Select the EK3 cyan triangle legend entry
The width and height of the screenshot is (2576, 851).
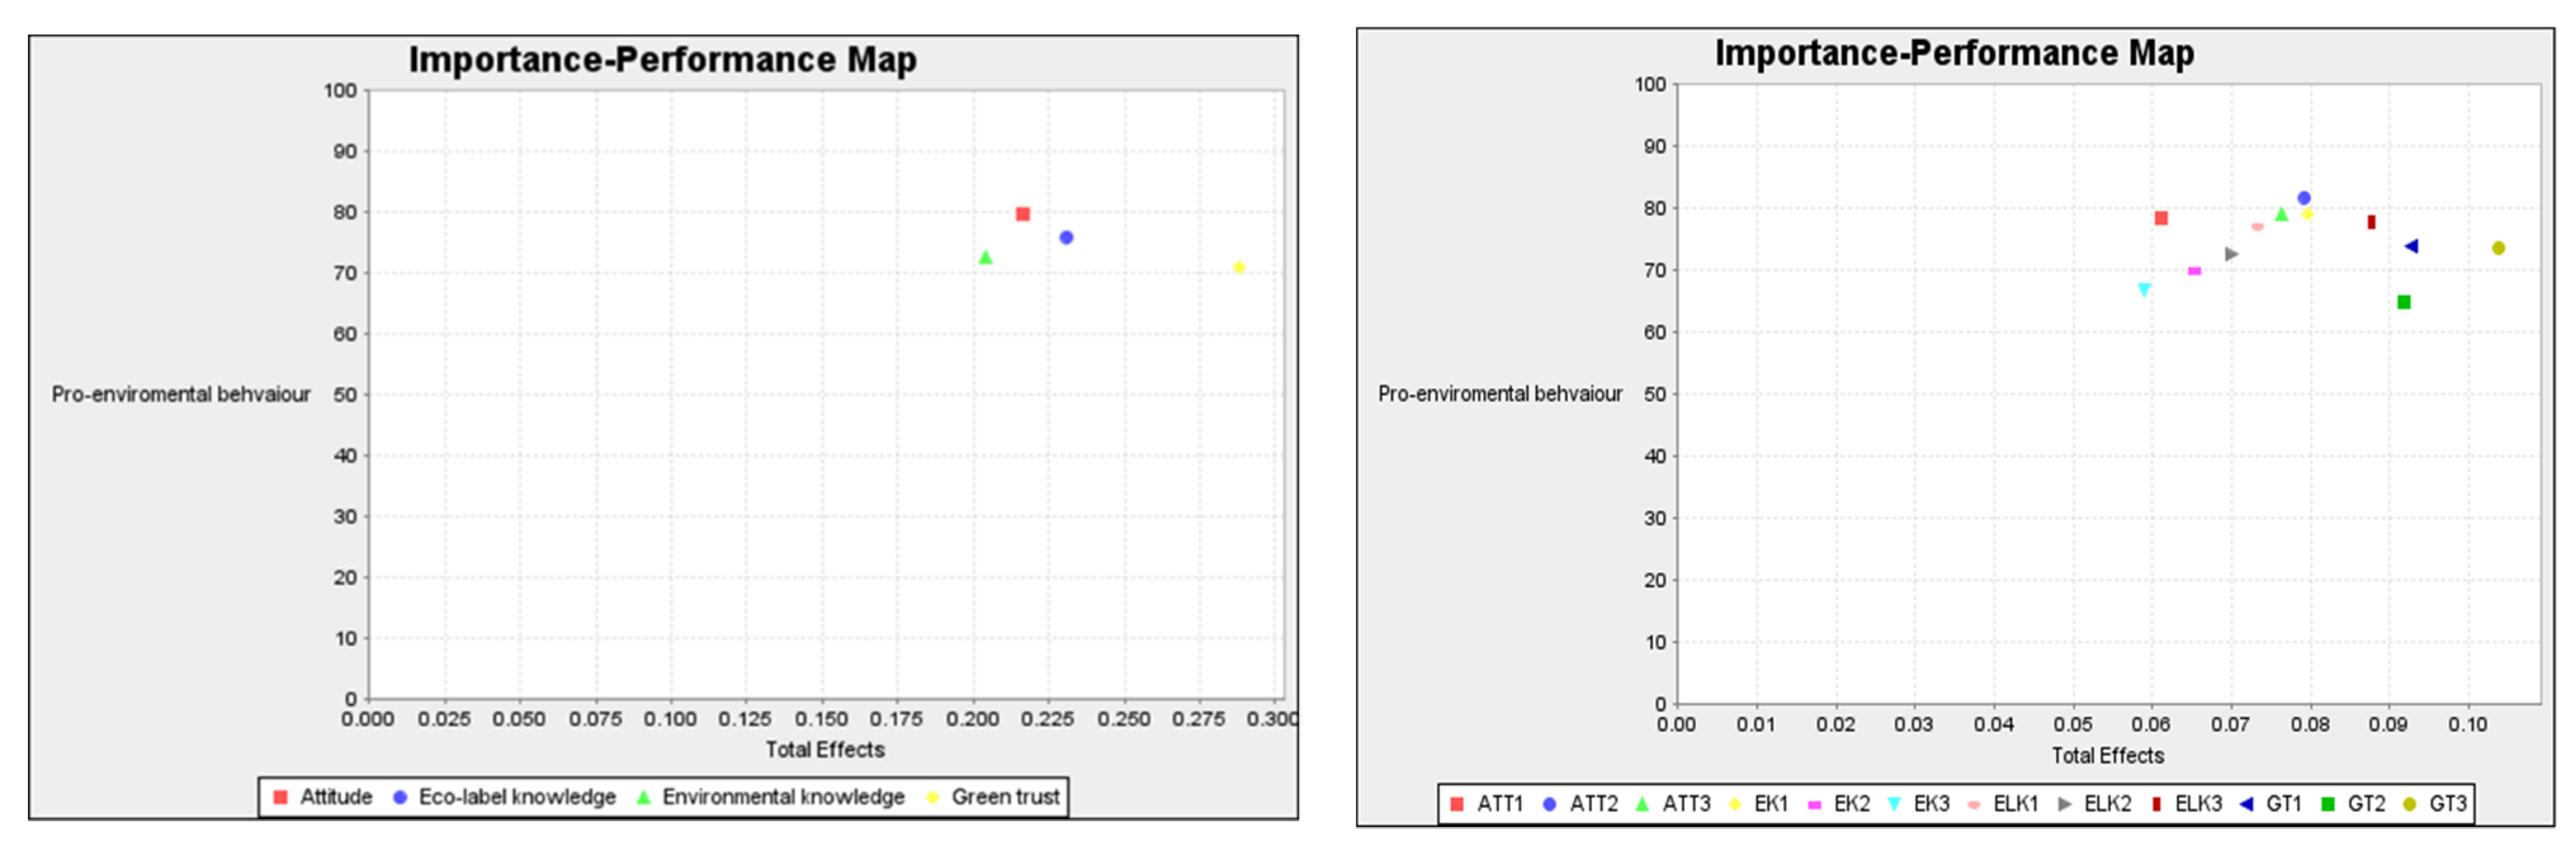coord(1930,804)
